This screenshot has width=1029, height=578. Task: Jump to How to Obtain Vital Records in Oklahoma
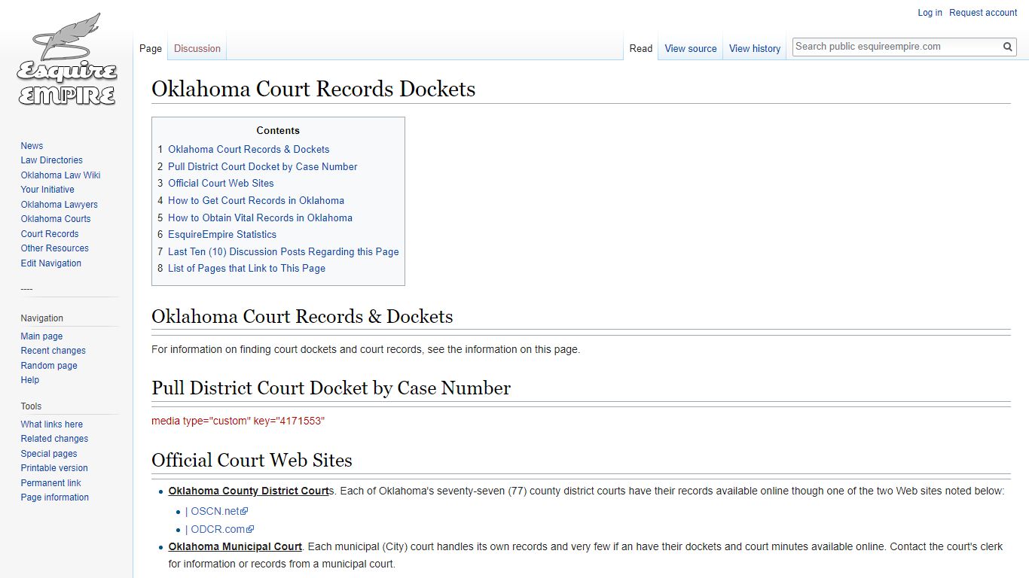pyautogui.click(x=255, y=218)
